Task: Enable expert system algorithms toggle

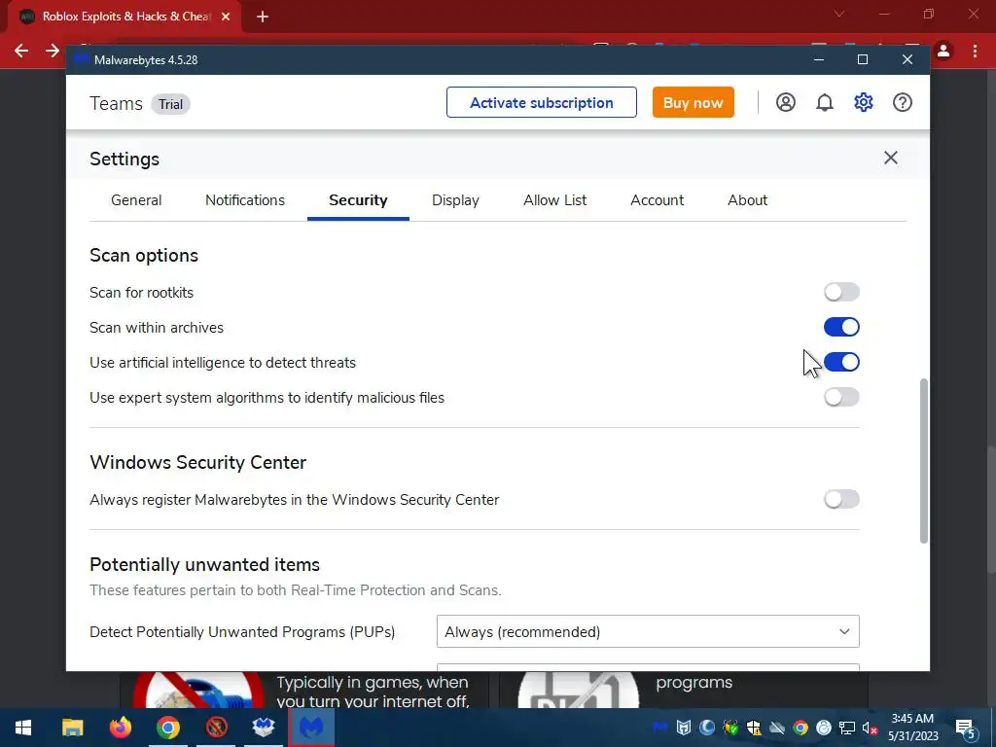Action: pos(841,397)
